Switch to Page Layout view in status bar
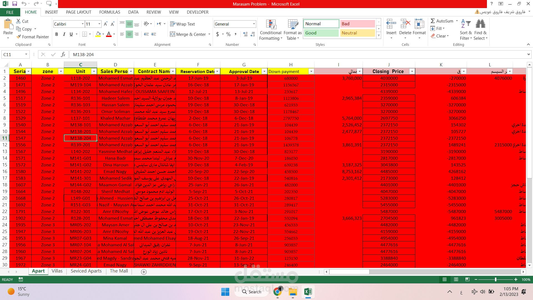Image resolution: width=533 pixels, height=300 pixels. (x=456, y=279)
